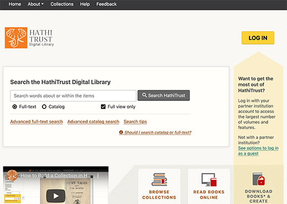
Task: Open Advanced full-text search link
Action: (36, 122)
